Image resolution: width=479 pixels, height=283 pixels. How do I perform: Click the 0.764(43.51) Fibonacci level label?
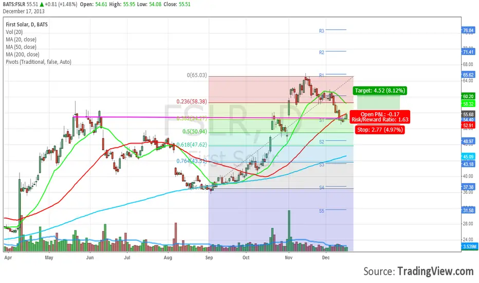click(192, 161)
